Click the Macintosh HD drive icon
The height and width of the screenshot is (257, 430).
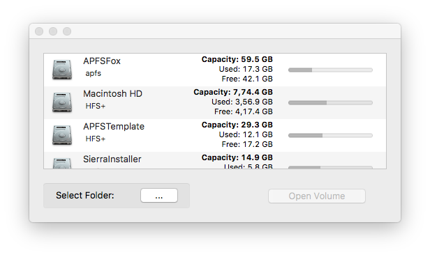pos(62,102)
